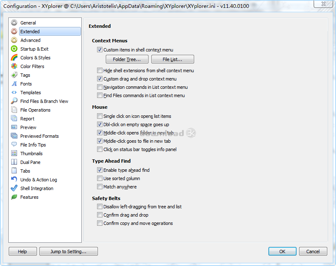336x266 pixels.
Task: Click the Colors & Styles rainbow icon
Action: 14,57
